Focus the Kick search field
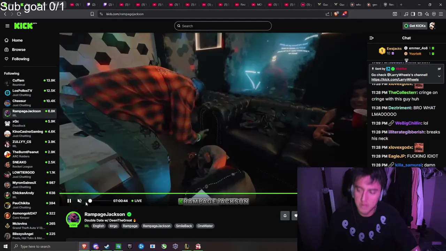 (223, 26)
